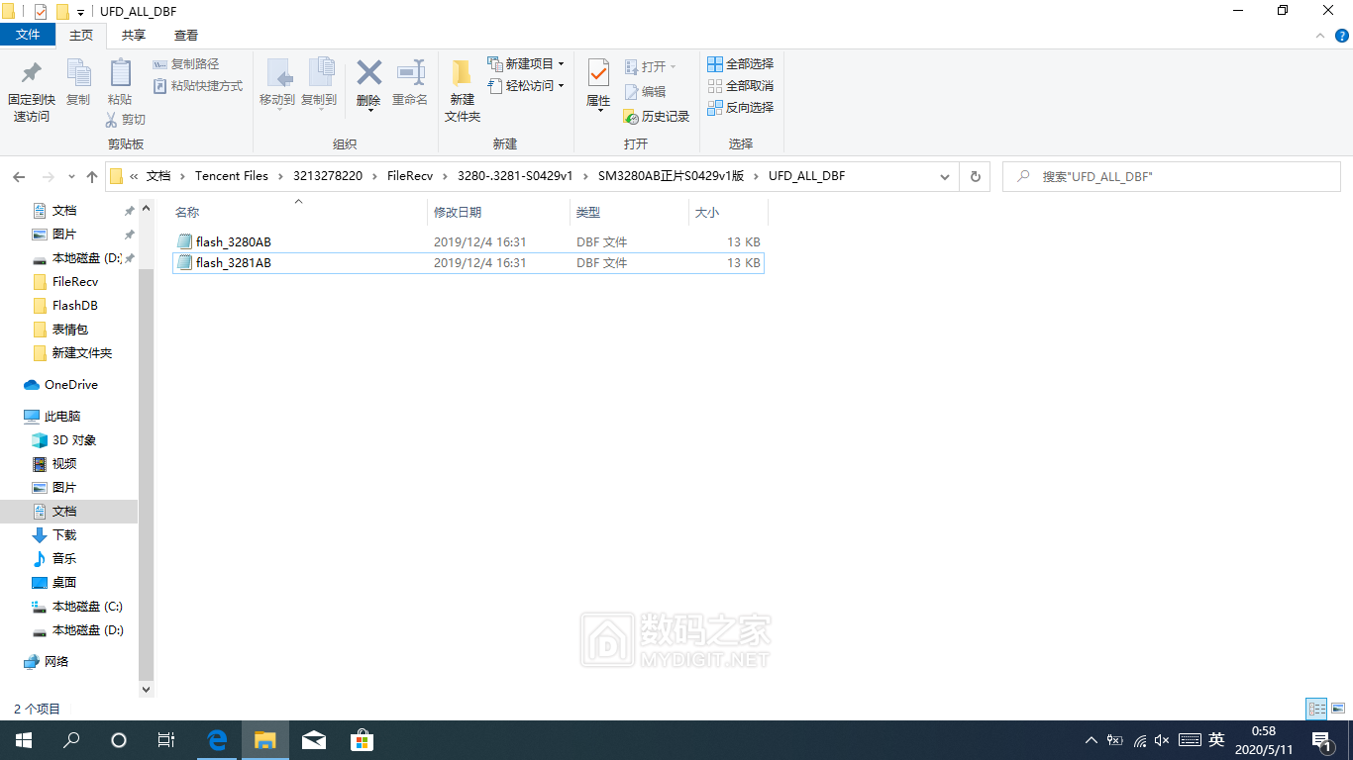Image resolution: width=1353 pixels, height=760 pixels.
Task: Open 表情包 folder in sidebar
Action: tap(70, 330)
